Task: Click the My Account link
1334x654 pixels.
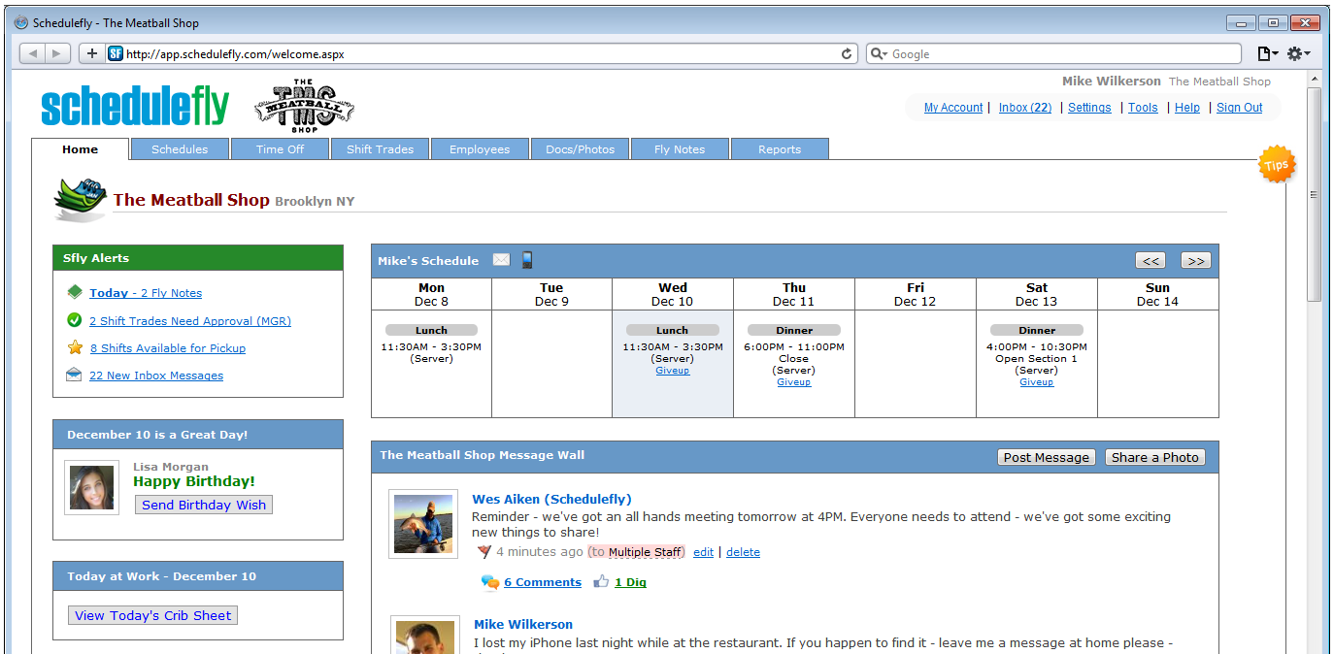Action: (953, 108)
